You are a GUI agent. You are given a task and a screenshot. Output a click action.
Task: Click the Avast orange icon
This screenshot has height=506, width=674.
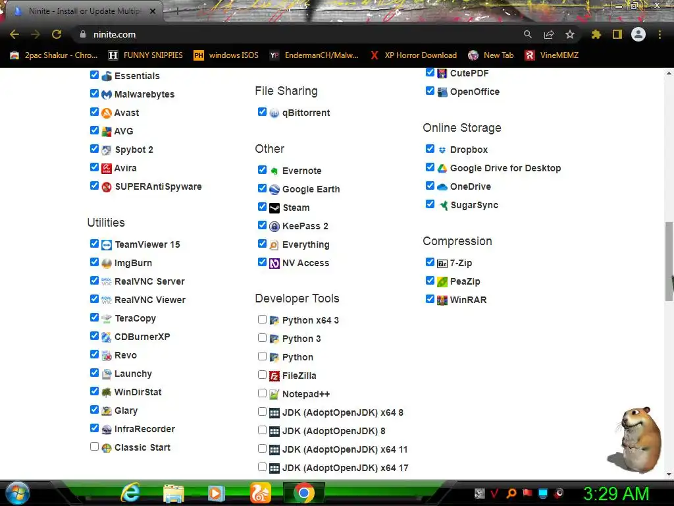click(106, 113)
